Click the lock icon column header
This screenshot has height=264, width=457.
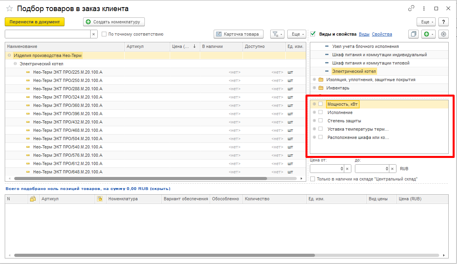33,199
